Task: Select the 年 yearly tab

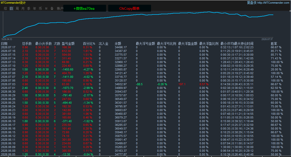Action: 34,8
